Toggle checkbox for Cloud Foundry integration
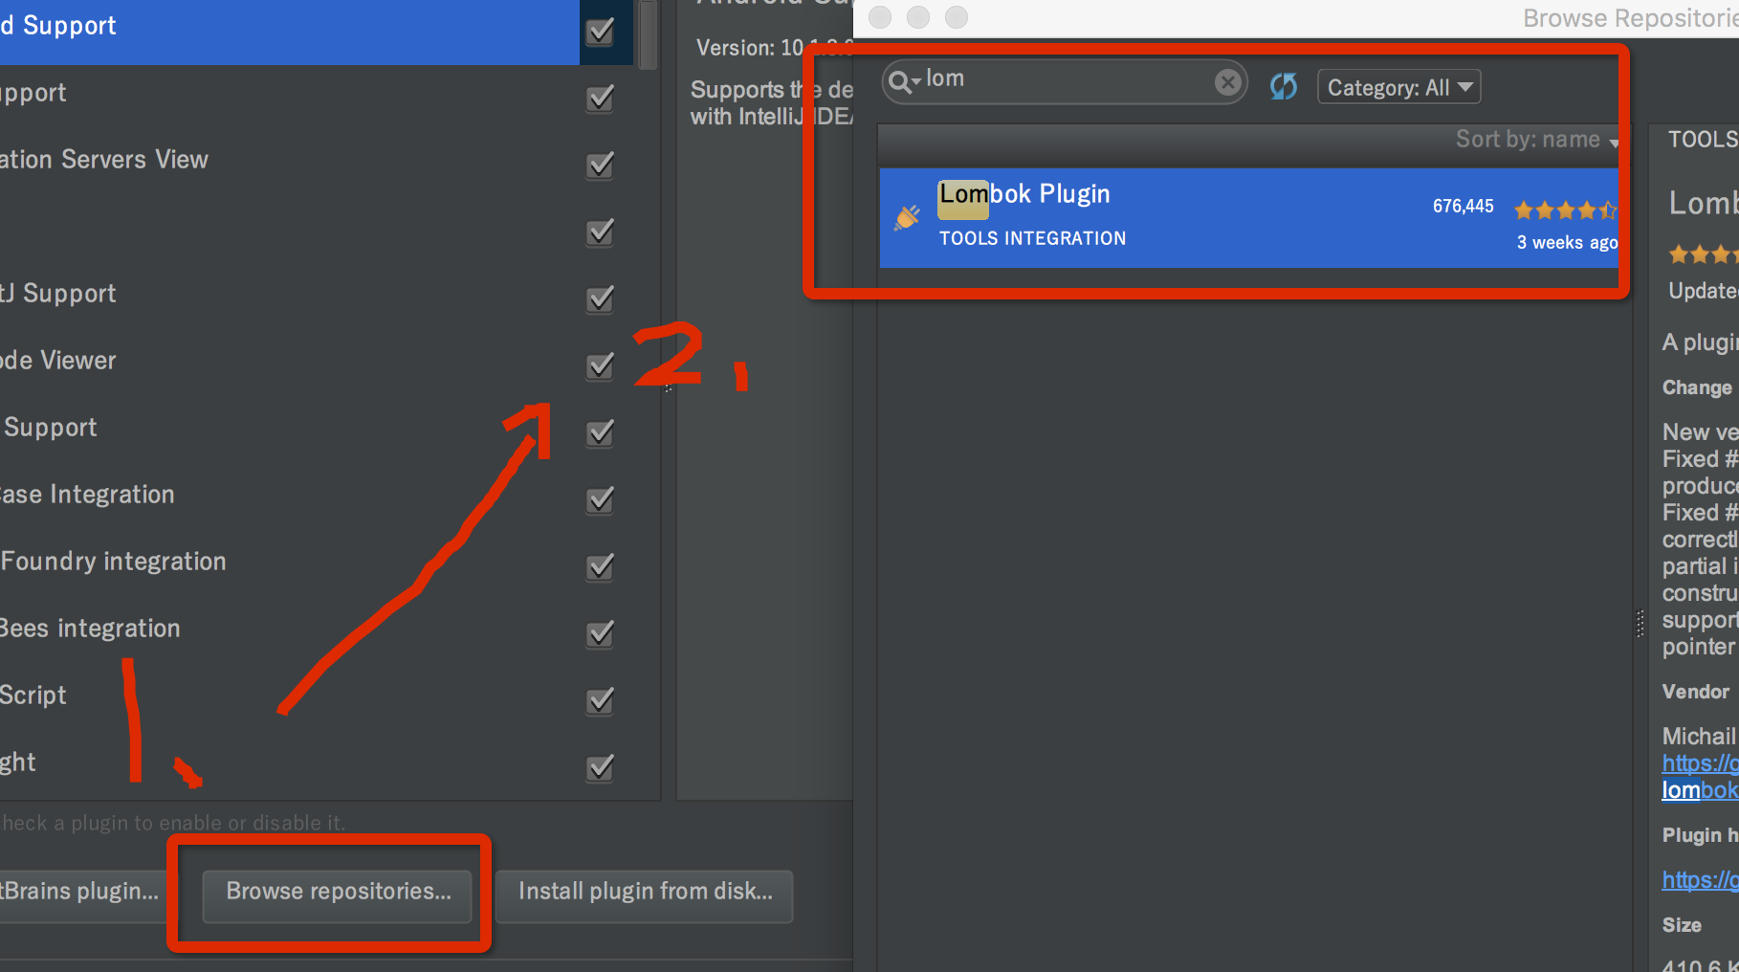Viewport: 1739px width, 972px height. point(600,567)
